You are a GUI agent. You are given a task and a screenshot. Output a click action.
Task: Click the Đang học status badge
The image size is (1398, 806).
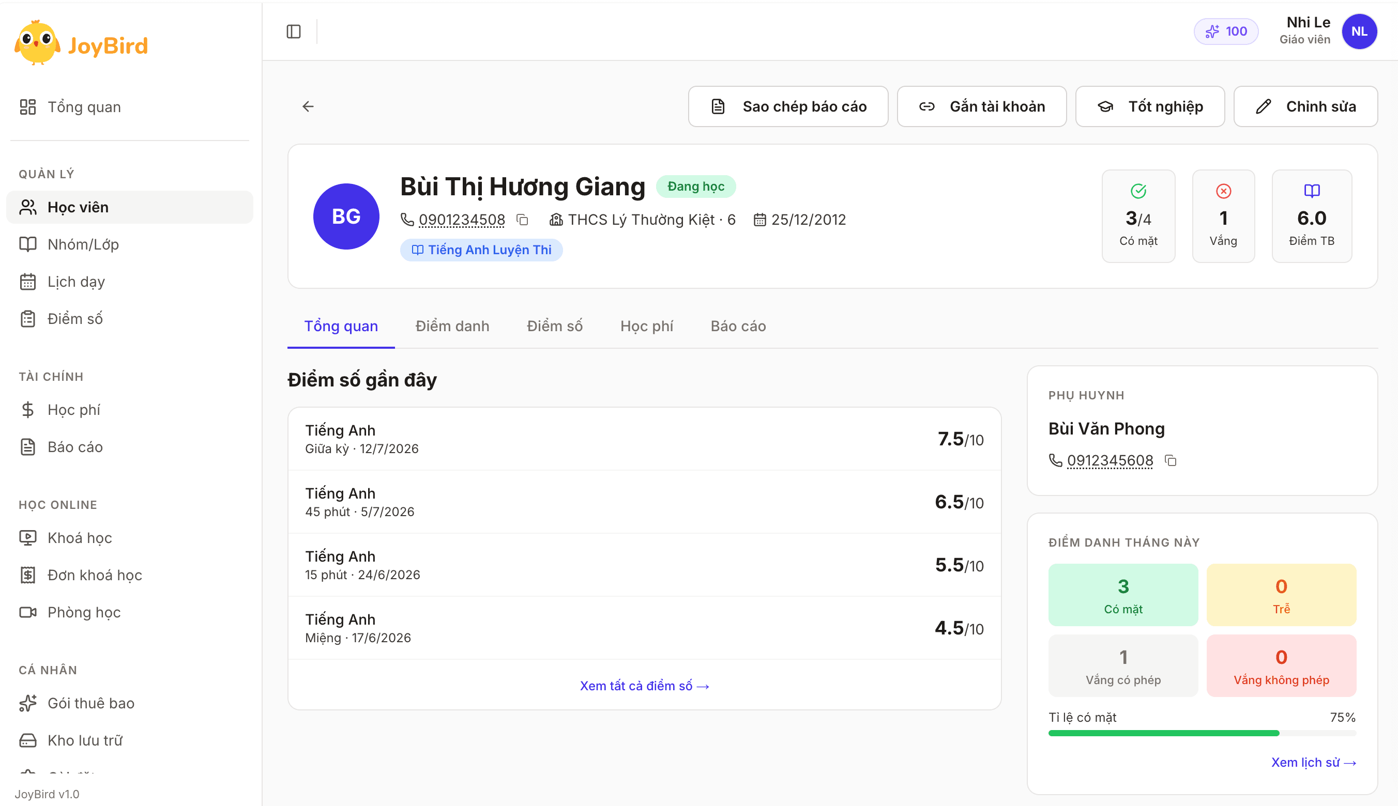(696, 187)
